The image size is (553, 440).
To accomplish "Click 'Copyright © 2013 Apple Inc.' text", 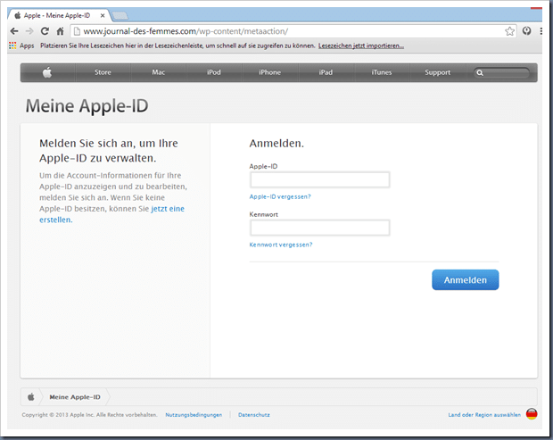I will [58, 415].
